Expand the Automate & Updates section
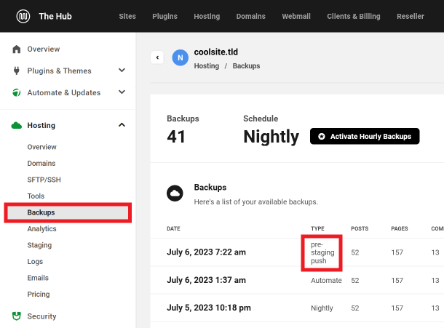 click(x=122, y=93)
